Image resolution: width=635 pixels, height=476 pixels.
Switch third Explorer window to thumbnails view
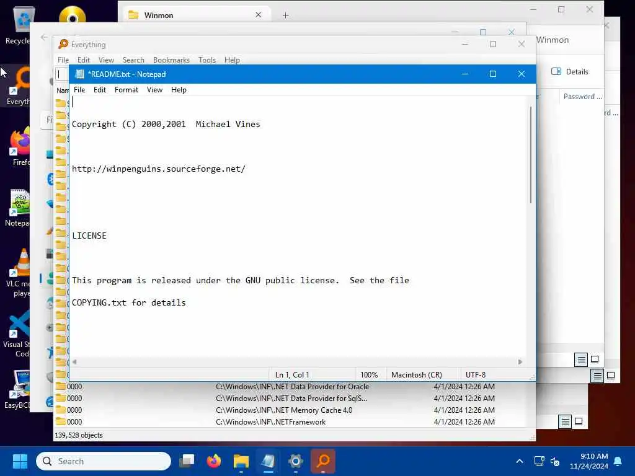pyautogui.click(x=579, y=421)
